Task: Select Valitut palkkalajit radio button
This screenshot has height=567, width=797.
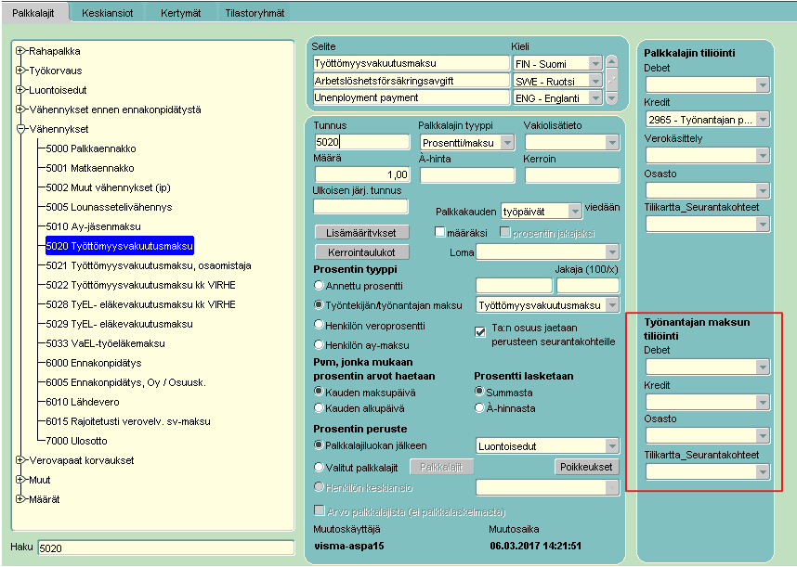Action: pyautogui.click(x=319, y=467)
